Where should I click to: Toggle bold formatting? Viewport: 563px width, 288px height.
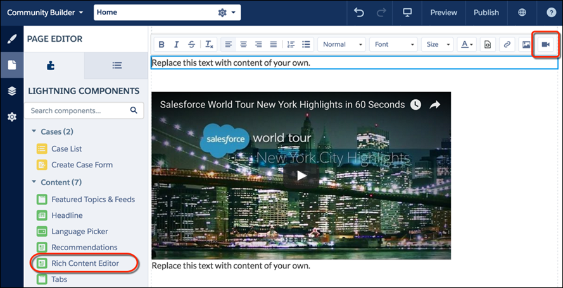[x=161, y=45]
